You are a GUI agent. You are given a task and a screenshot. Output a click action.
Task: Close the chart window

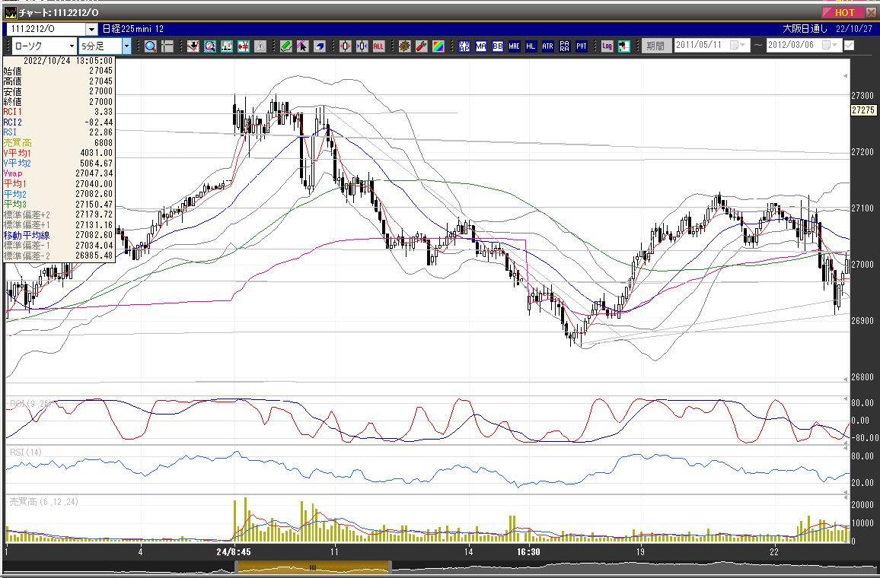point(871,12)
